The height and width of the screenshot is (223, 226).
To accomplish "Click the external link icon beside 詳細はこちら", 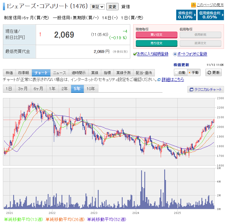I will 159,80.
